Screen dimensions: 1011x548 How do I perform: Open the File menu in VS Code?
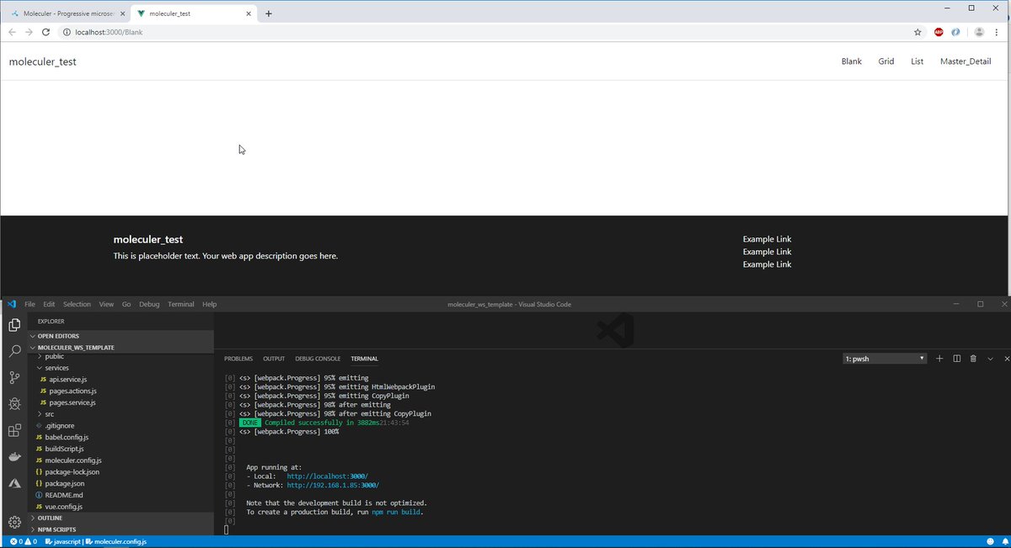pos(29,304)
